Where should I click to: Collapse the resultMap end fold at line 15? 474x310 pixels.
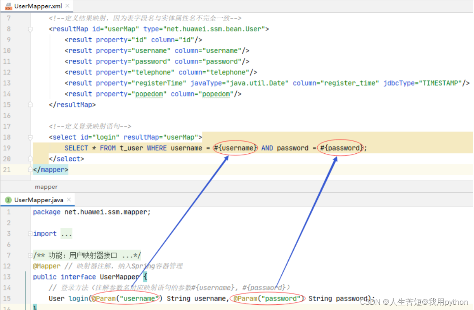pyautogui.click(x=30, y=105)
